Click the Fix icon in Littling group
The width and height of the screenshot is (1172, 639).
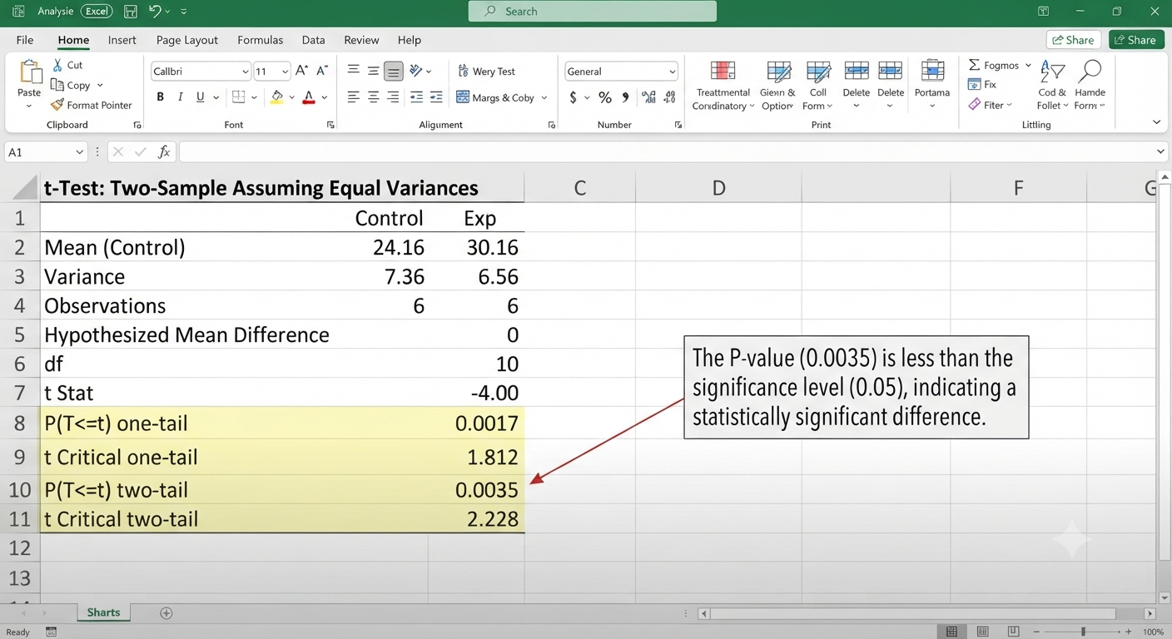[975, 85]
